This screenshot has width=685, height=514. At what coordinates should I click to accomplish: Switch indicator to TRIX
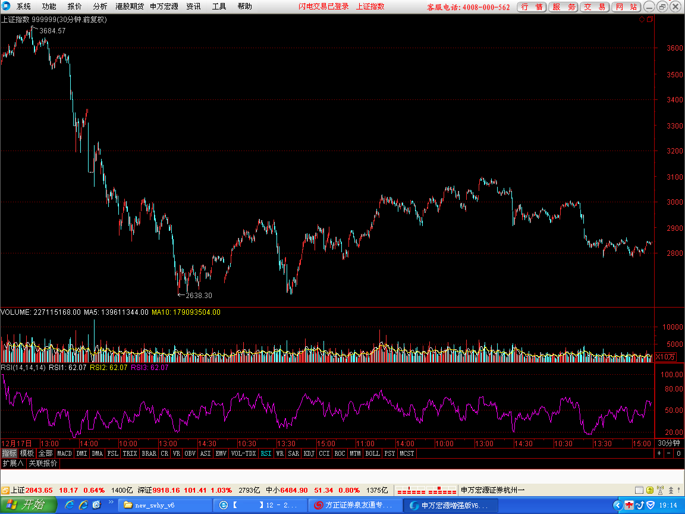130,453
